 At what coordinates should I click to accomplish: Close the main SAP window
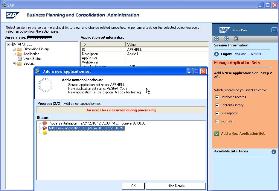(275, 5)
